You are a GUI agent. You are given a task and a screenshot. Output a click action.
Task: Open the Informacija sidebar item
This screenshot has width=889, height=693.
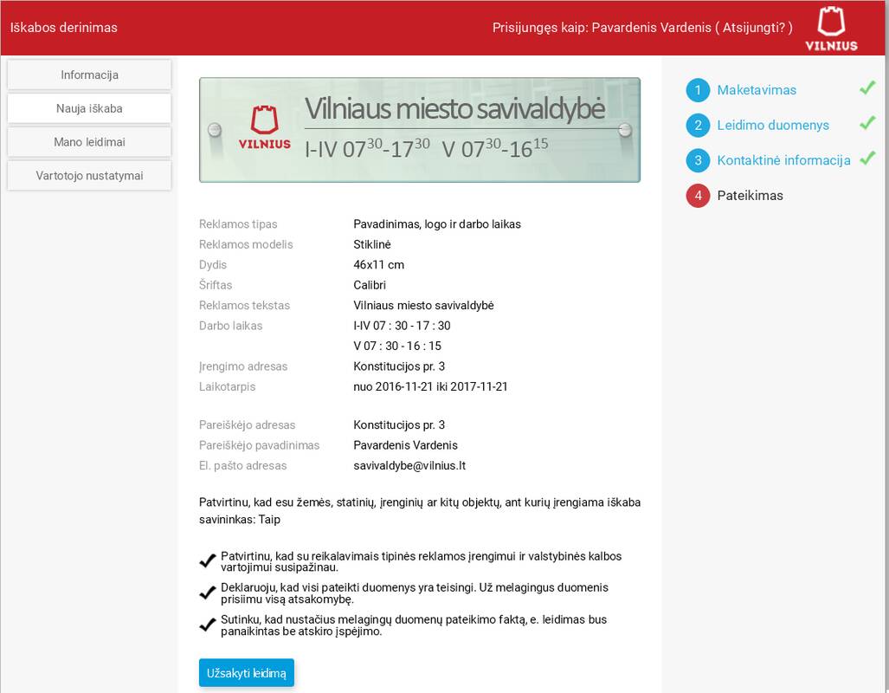coord(89,74)
